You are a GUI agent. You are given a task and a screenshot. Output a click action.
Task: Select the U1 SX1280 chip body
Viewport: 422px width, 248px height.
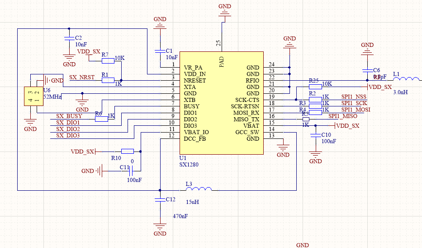[x=222, y=103]
